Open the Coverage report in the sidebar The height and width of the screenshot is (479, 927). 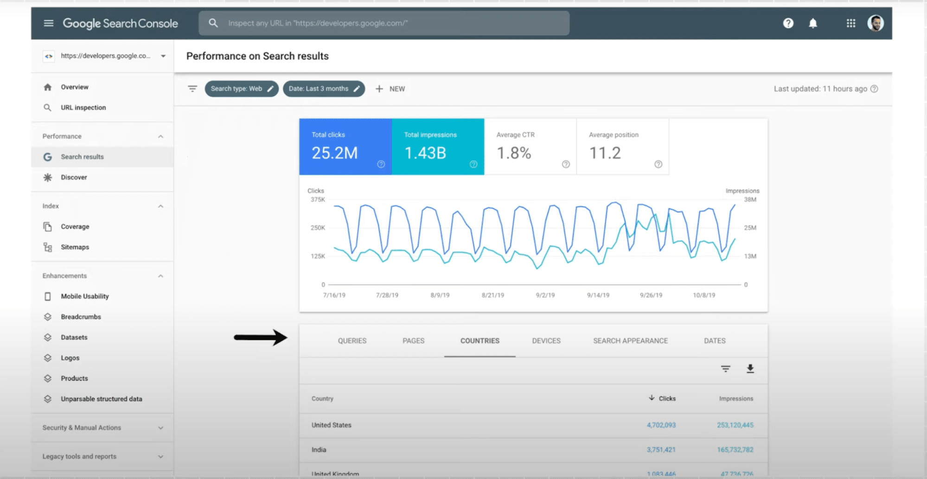[x=75, y=227]
